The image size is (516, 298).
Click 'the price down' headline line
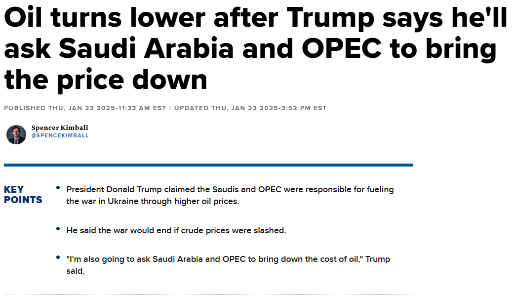point(106,80)
